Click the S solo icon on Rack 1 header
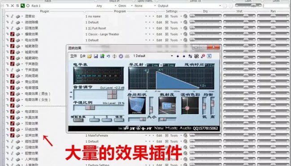Image resolution: width=291 pixels, height=166 pixels. (x=17, y=6)
